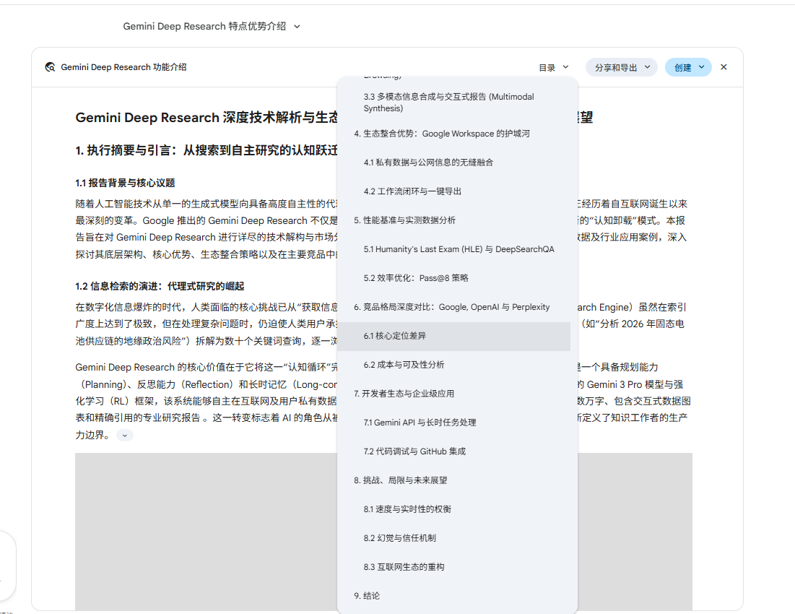Screen dimensions: 795x614
Task: Expand the small chevron after 力边界。
Action: pyautogui.click(x=125, y=435)
